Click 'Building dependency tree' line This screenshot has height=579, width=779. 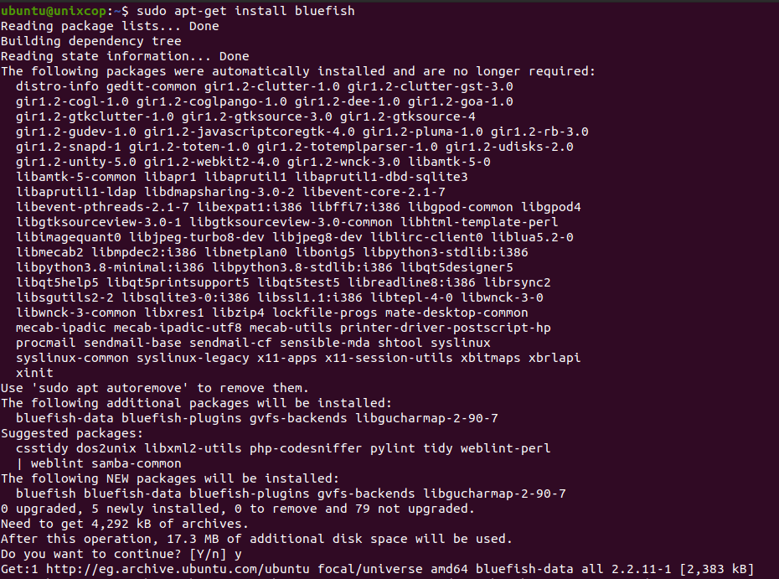91,41
